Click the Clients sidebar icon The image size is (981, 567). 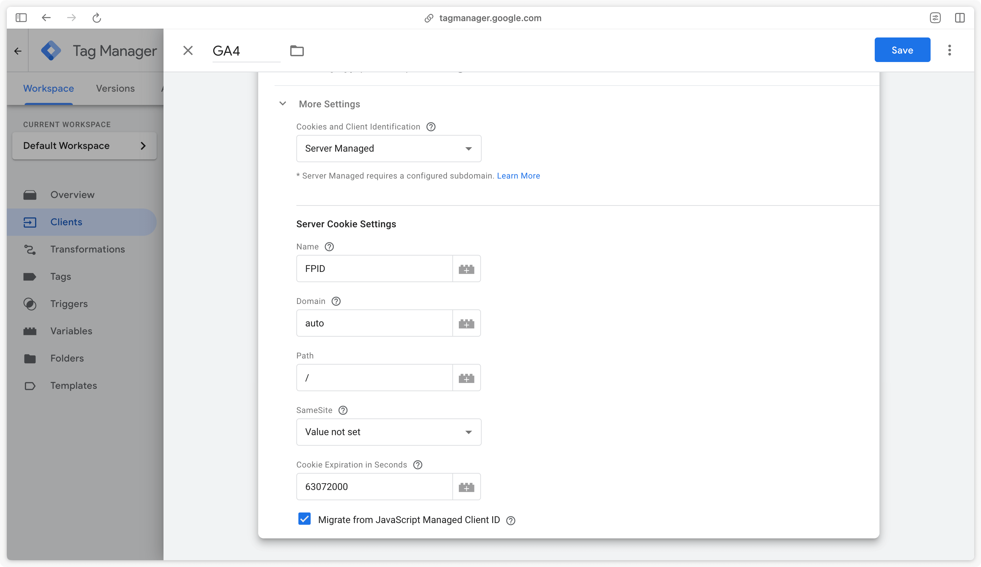30,221
